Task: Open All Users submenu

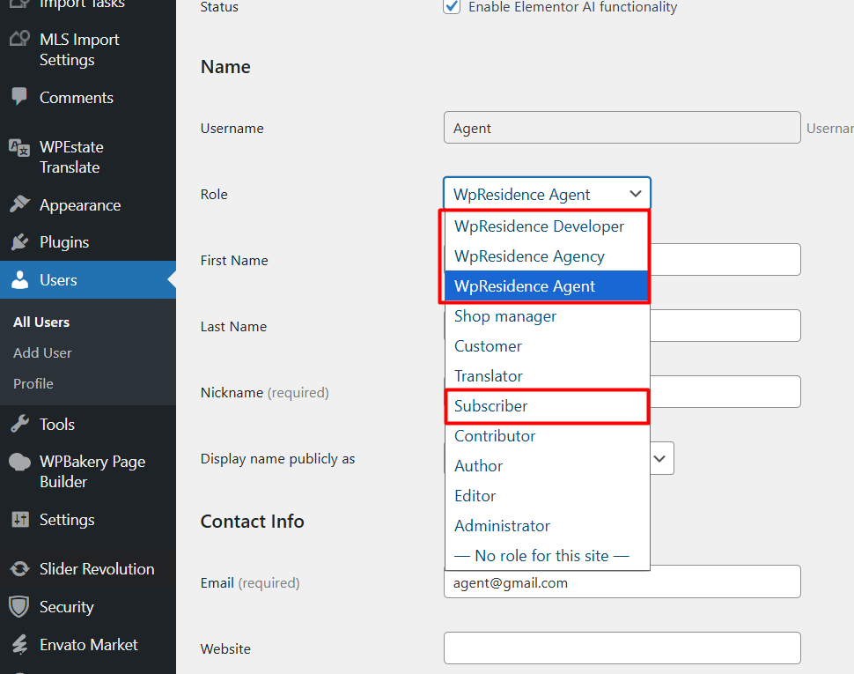Action: pyautogui.click(x=41, y=322)
